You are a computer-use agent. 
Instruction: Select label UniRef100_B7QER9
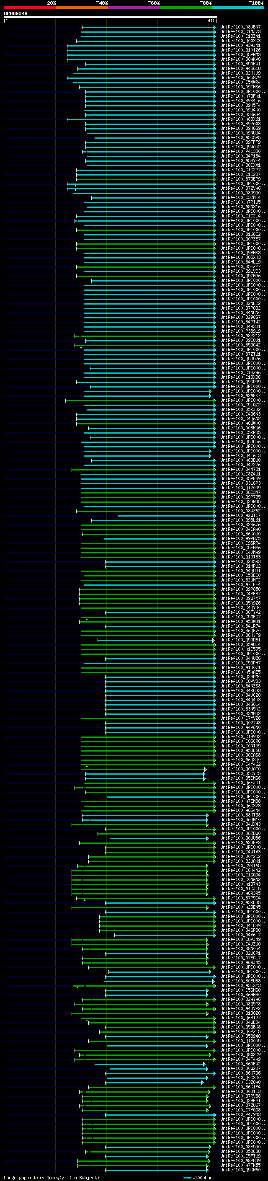(240, 179)
